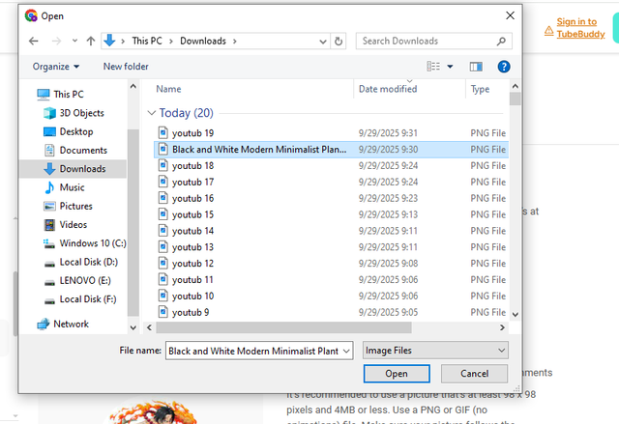
Task: Select Windows 10 (C:) drive
Action: point(85,243)
